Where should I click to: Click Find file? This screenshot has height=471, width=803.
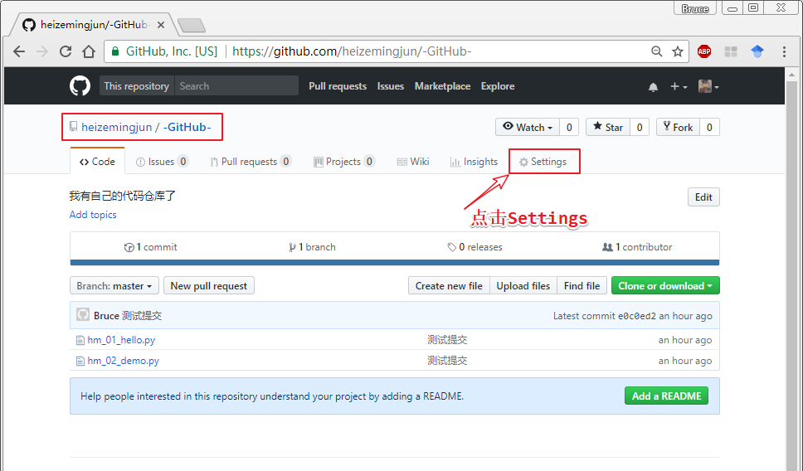[582, 286]
